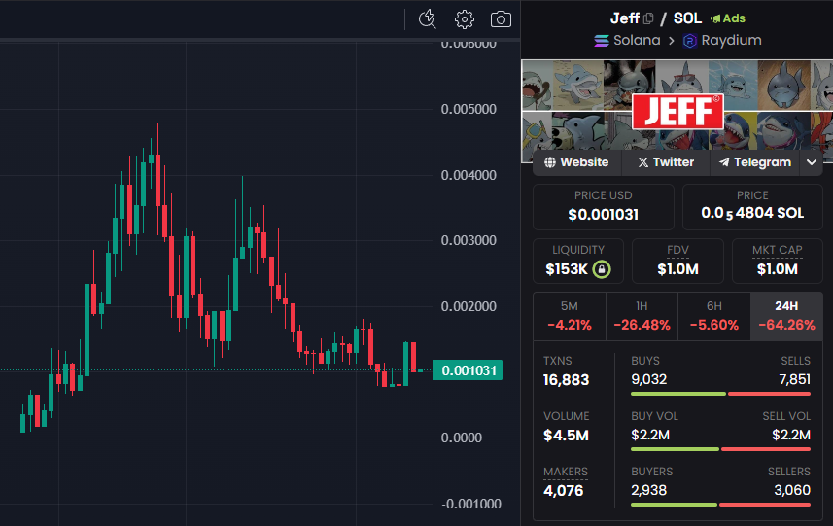This screenshot has height=526, width=833.
Task: Click the buyers versus sellers bar
Action: click(720, 505)
